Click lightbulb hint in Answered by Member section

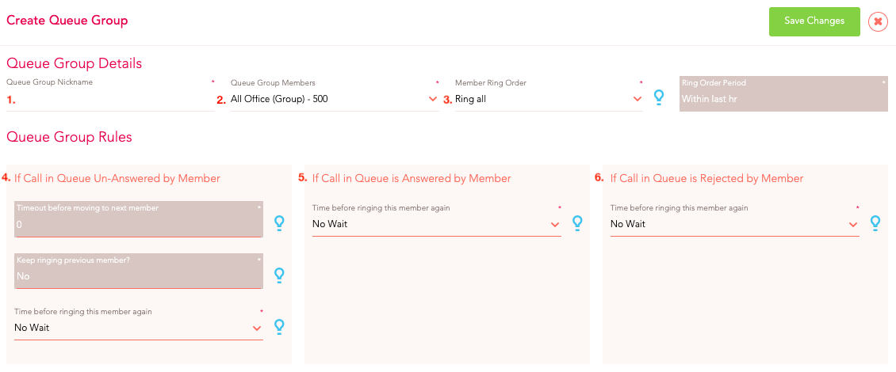tap(577, 223)
